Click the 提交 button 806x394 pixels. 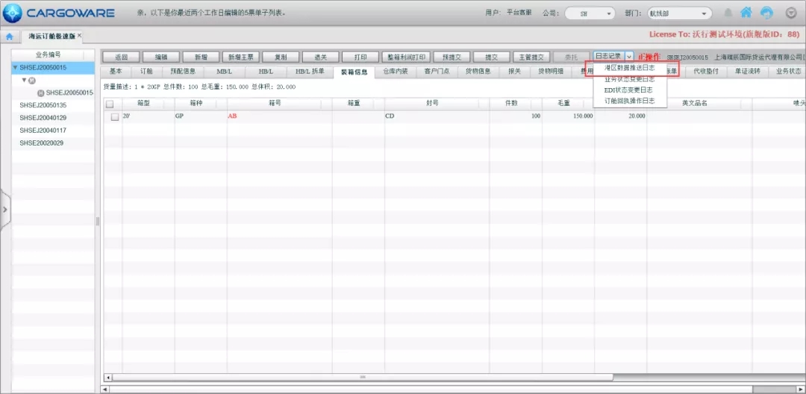pyautogui.click(x=491, y=57)
